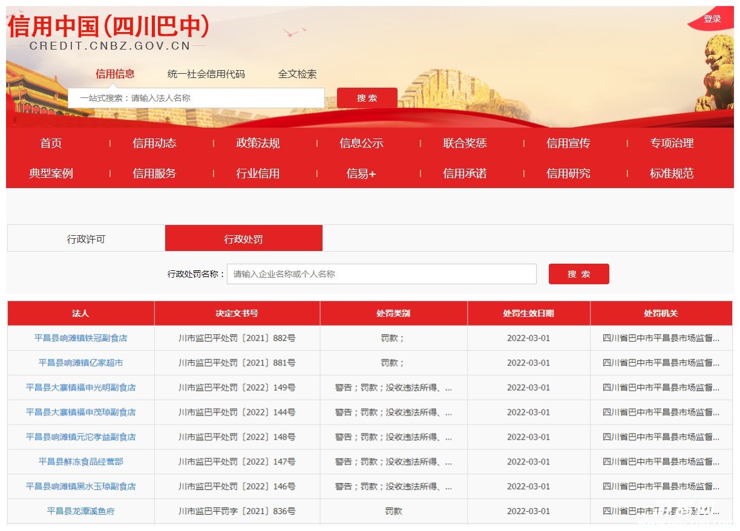Viewport: 740px width, 531px height.
Task: Select the 信用信息 search tab
Action: click(x=115, y=74)
